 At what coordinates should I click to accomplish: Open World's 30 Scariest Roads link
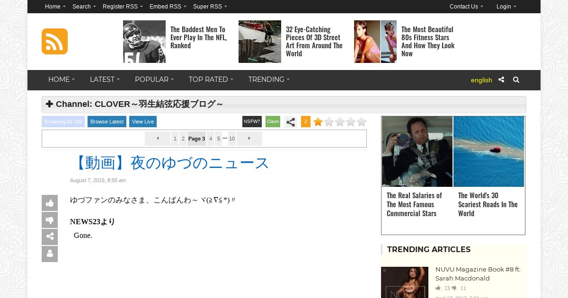[488, 204]
